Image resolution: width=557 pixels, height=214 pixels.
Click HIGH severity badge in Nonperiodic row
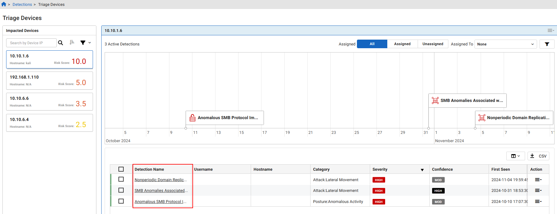point(379,180)
